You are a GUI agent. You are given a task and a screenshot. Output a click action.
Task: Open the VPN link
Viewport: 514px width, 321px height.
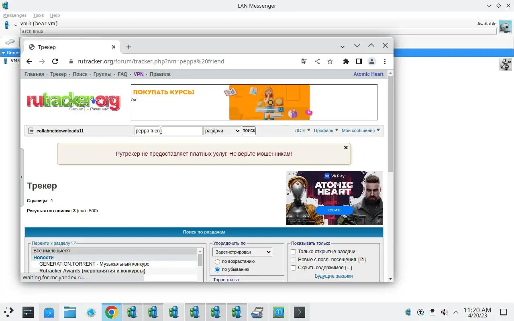(139, 74)
